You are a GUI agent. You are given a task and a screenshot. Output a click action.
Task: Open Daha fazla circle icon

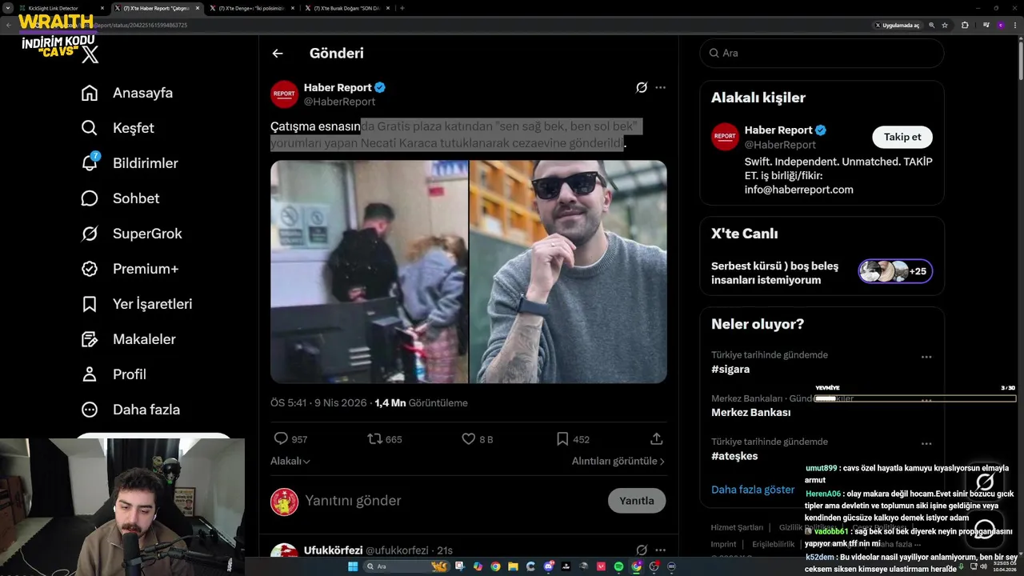click(x=90, y=410)
